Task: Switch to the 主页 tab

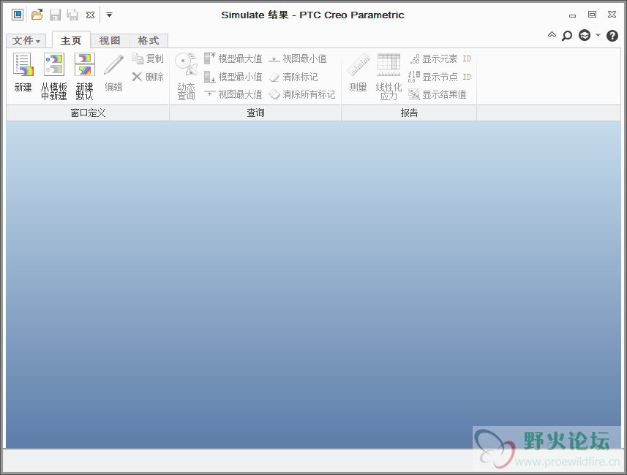Action: [71, 40]
